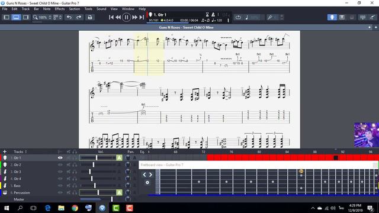The height and width of the screenshot is (213, 379).
Task: Toggle automation button on Gtr 1 volume
Action: pos(119,158)
